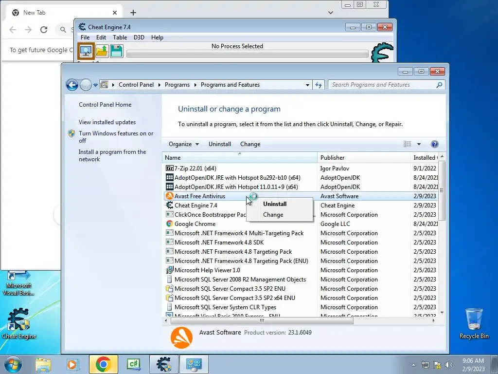Click the Change toolbar button
The height and width of the screenshot is (374, 498).
coord(250,144)
